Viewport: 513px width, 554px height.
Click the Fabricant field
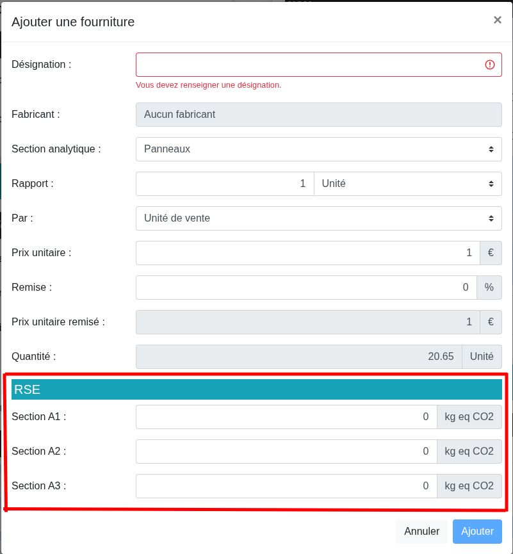318,115
